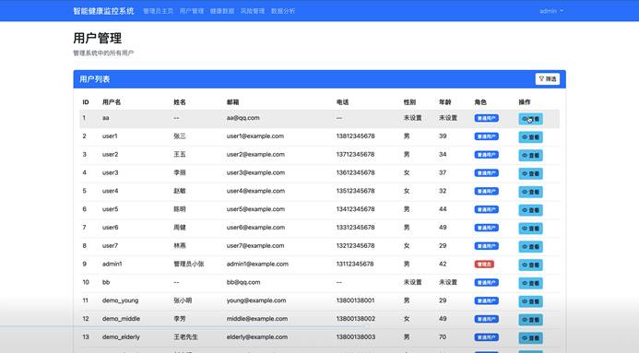
Task: Click the 年龄 column header
Action: [x=445, y=102]
